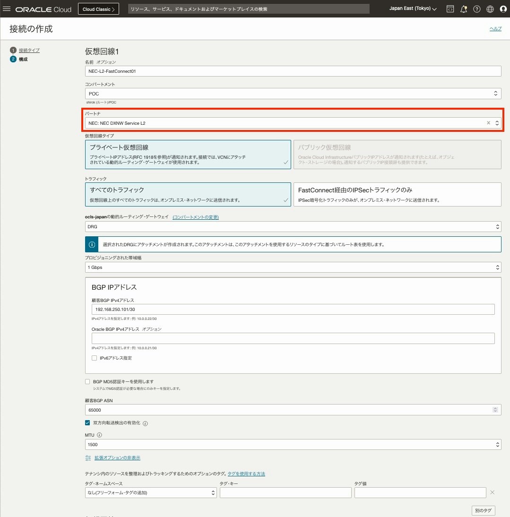
Task: Click the タグ値 input field
Action: click(420, 492)
